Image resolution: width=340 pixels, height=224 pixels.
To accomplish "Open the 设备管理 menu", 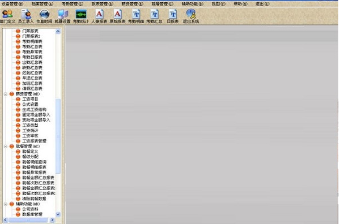I will coord(12,4).
